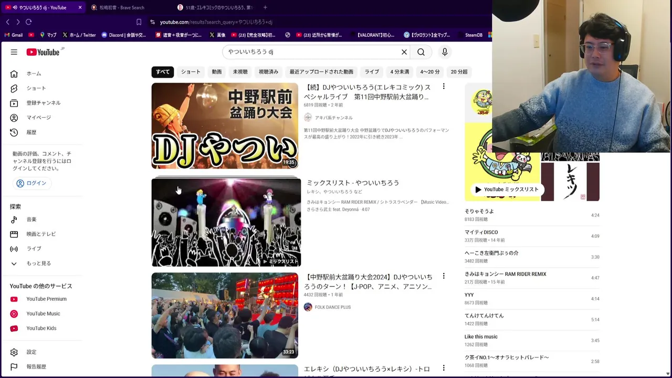Play へーこき左衛門ぷぅの介 in the list
This screenshot has height=378, width=672.
[x=532, y=257]
